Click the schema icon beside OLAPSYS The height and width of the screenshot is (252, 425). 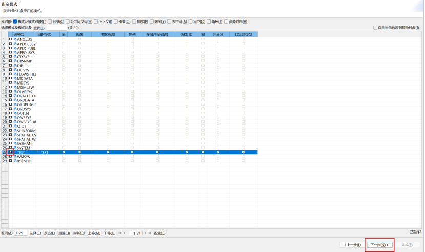15,92
